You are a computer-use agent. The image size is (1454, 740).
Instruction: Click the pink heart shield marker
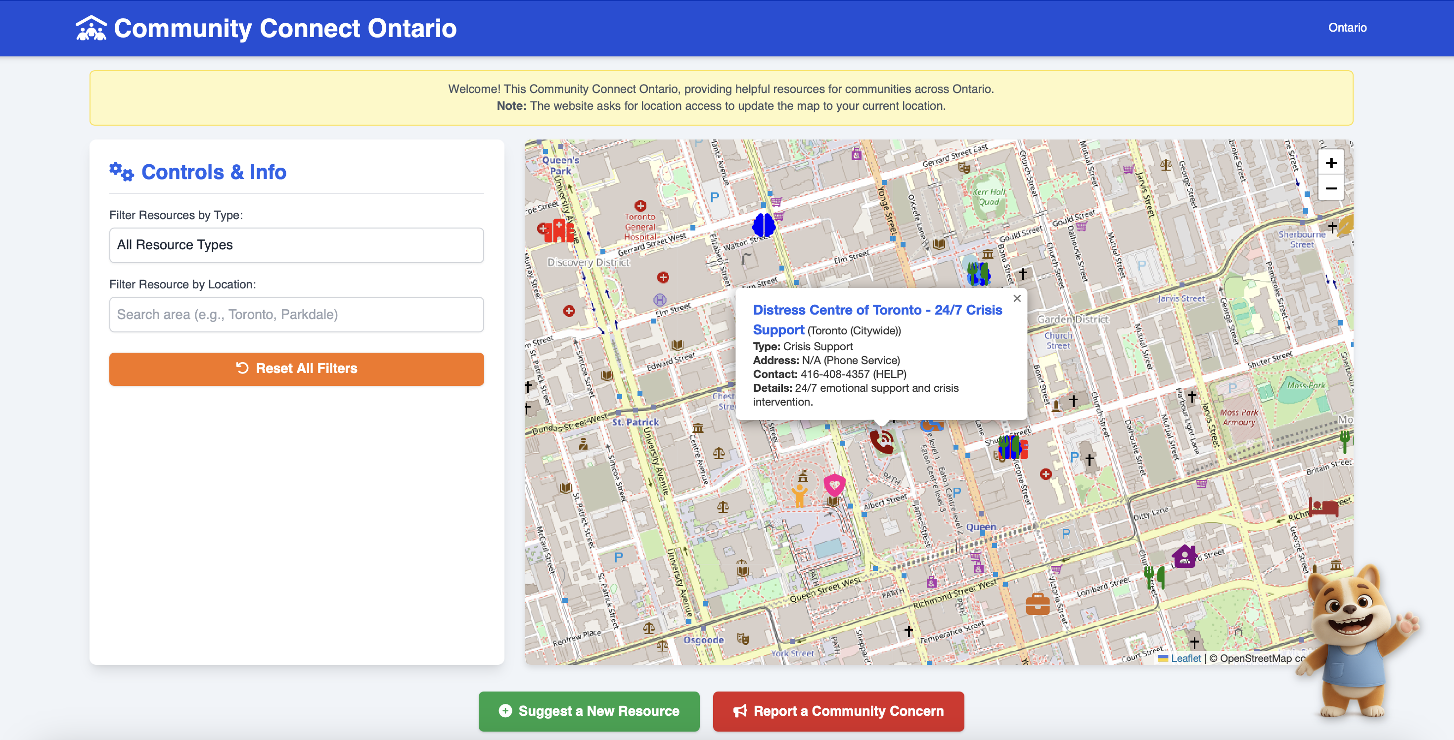(x=834, y=485)
